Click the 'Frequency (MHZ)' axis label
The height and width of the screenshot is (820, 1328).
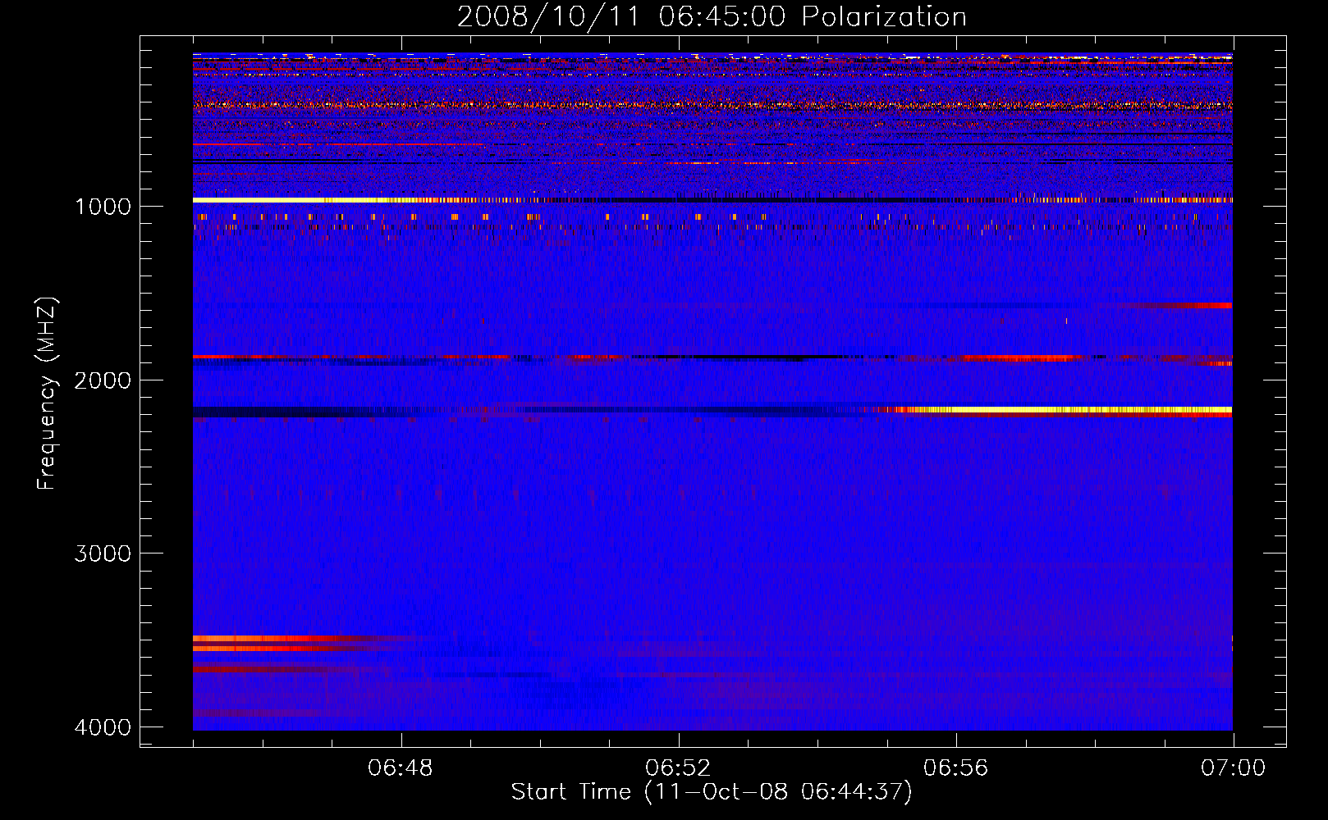[x=48, y=394]
